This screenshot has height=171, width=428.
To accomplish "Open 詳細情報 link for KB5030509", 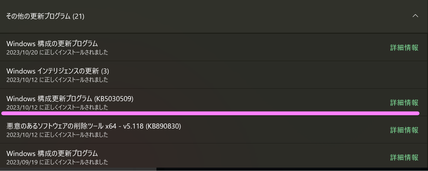I will (404, 103).
